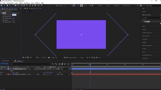This screenshot has height=90, width=161.
Task: Toggle stopwatch for Echo Operator
Action: (x=3, y=22)
